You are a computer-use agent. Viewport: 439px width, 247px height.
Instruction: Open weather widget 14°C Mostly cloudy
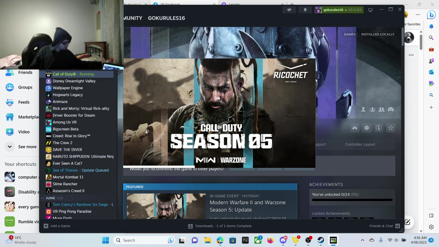tap(22, 240)
